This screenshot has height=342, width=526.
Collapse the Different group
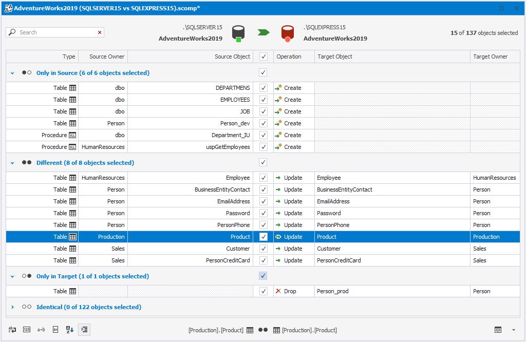click(x=12, y=163)
